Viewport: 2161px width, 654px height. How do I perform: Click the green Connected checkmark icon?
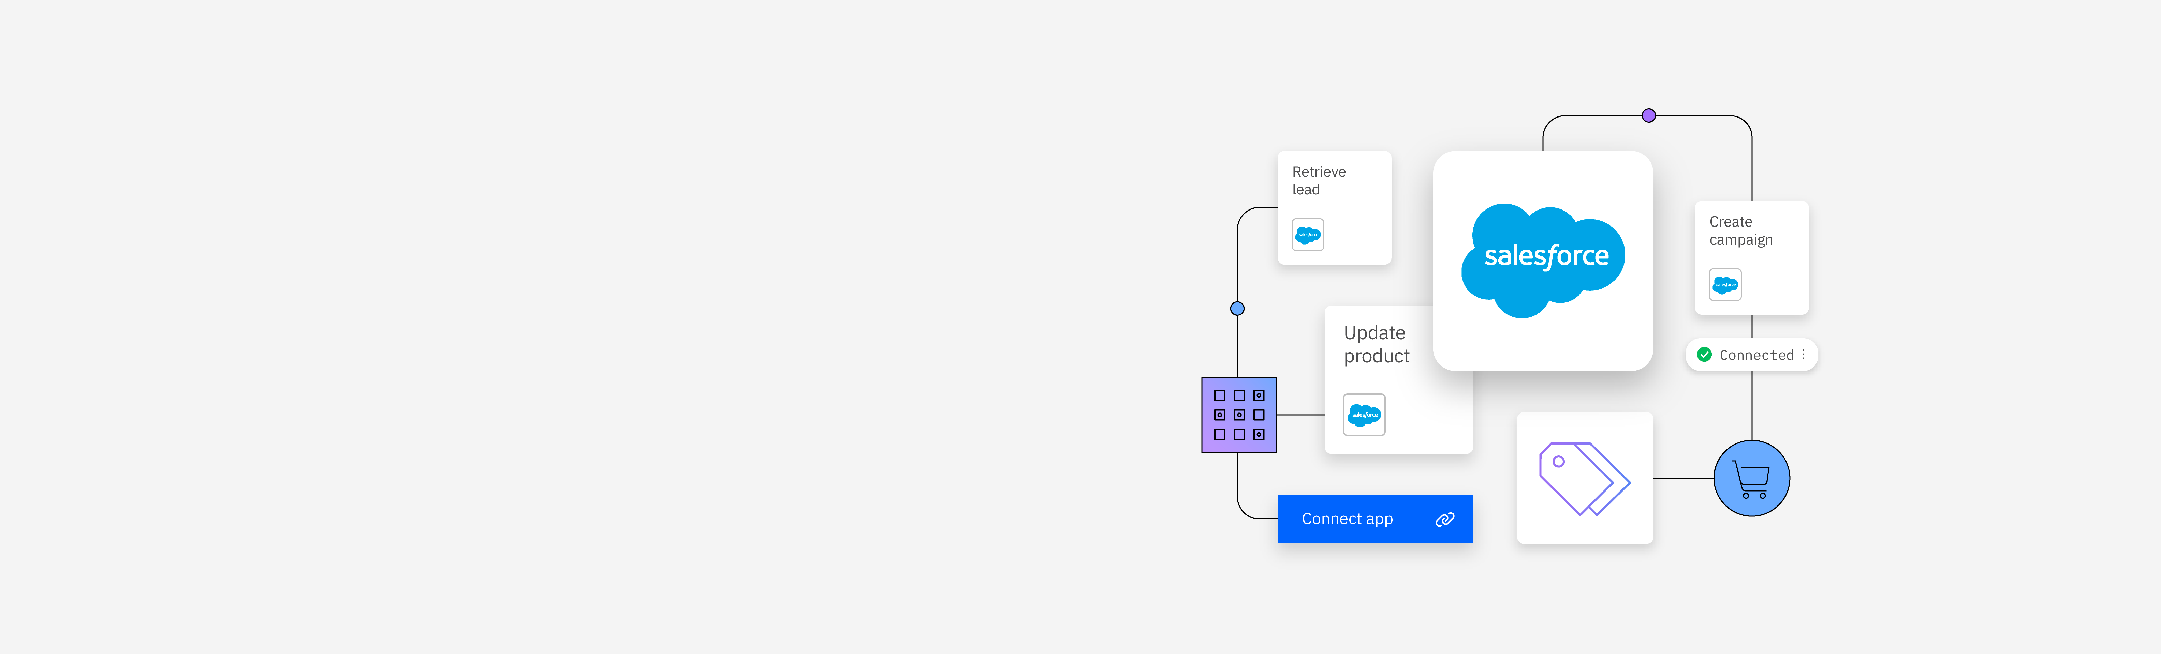pos(1704,354)
